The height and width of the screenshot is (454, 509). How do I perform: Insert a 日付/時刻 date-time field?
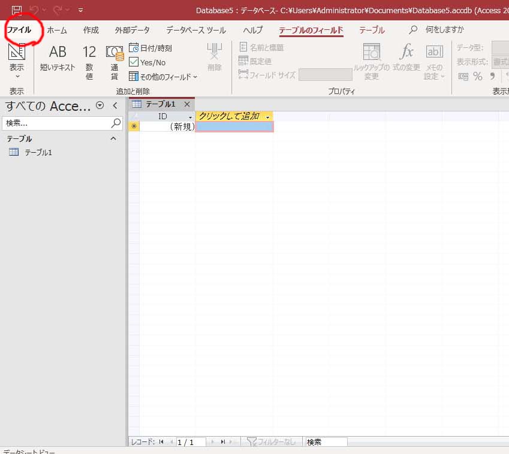point(150,48)
